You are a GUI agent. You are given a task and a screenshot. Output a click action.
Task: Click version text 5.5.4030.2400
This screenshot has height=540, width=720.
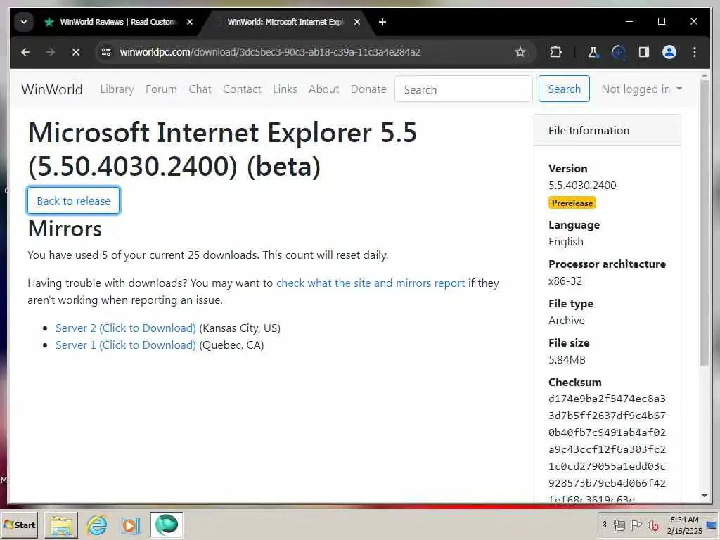582,186
